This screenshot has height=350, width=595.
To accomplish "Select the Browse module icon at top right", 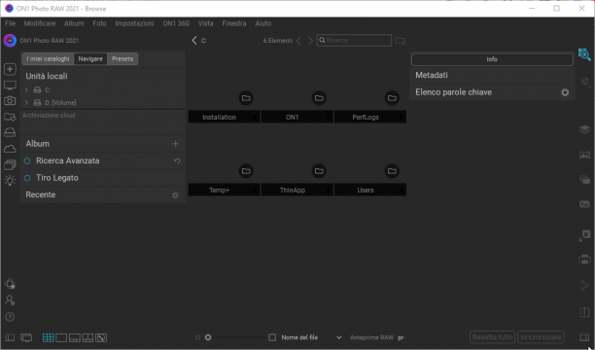I will tap(584, 54).
